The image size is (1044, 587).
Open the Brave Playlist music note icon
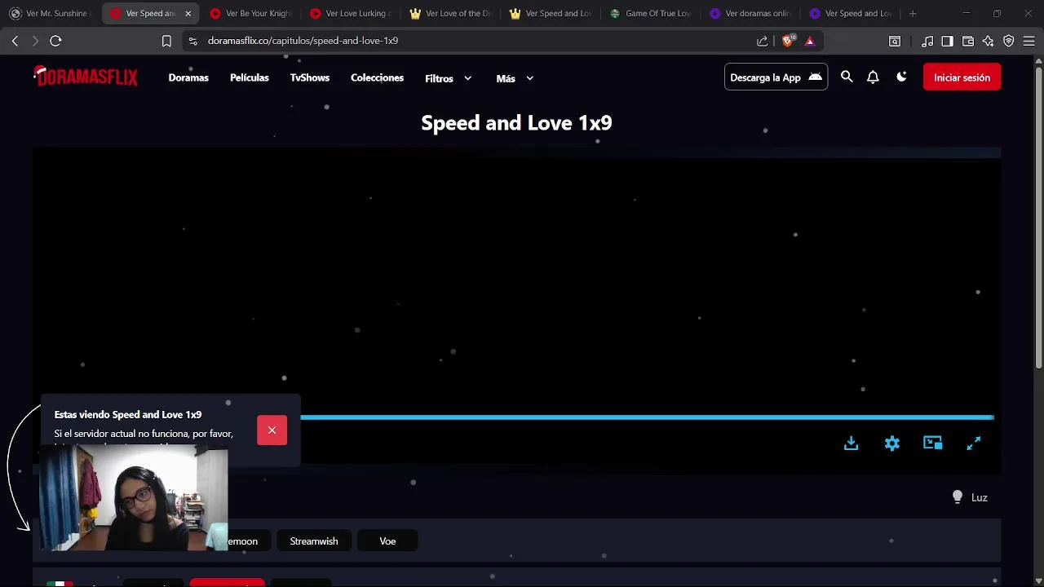[x=927, y=41]
